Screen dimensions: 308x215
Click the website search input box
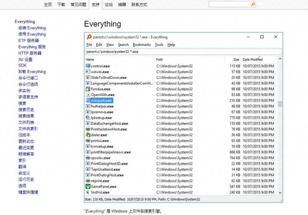[x=230, y=4]
